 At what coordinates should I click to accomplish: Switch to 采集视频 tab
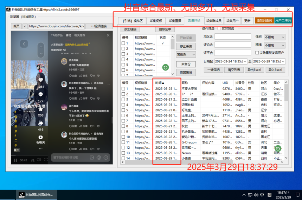[x=156, y=21]
